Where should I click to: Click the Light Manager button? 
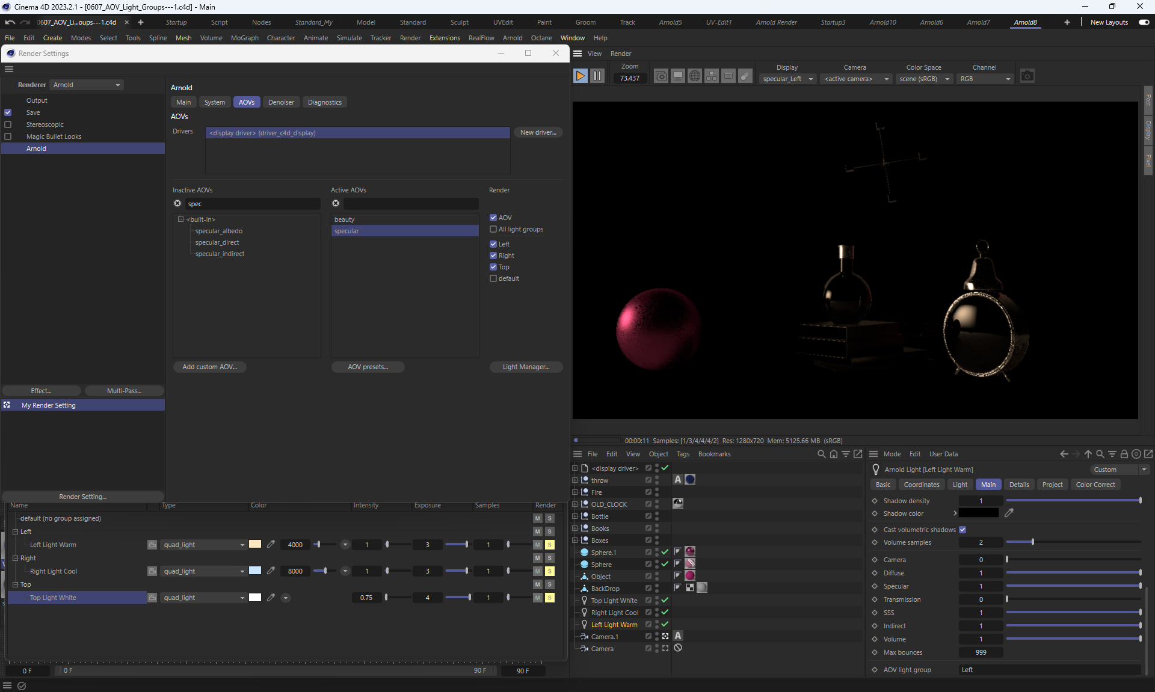pos(526,367)
